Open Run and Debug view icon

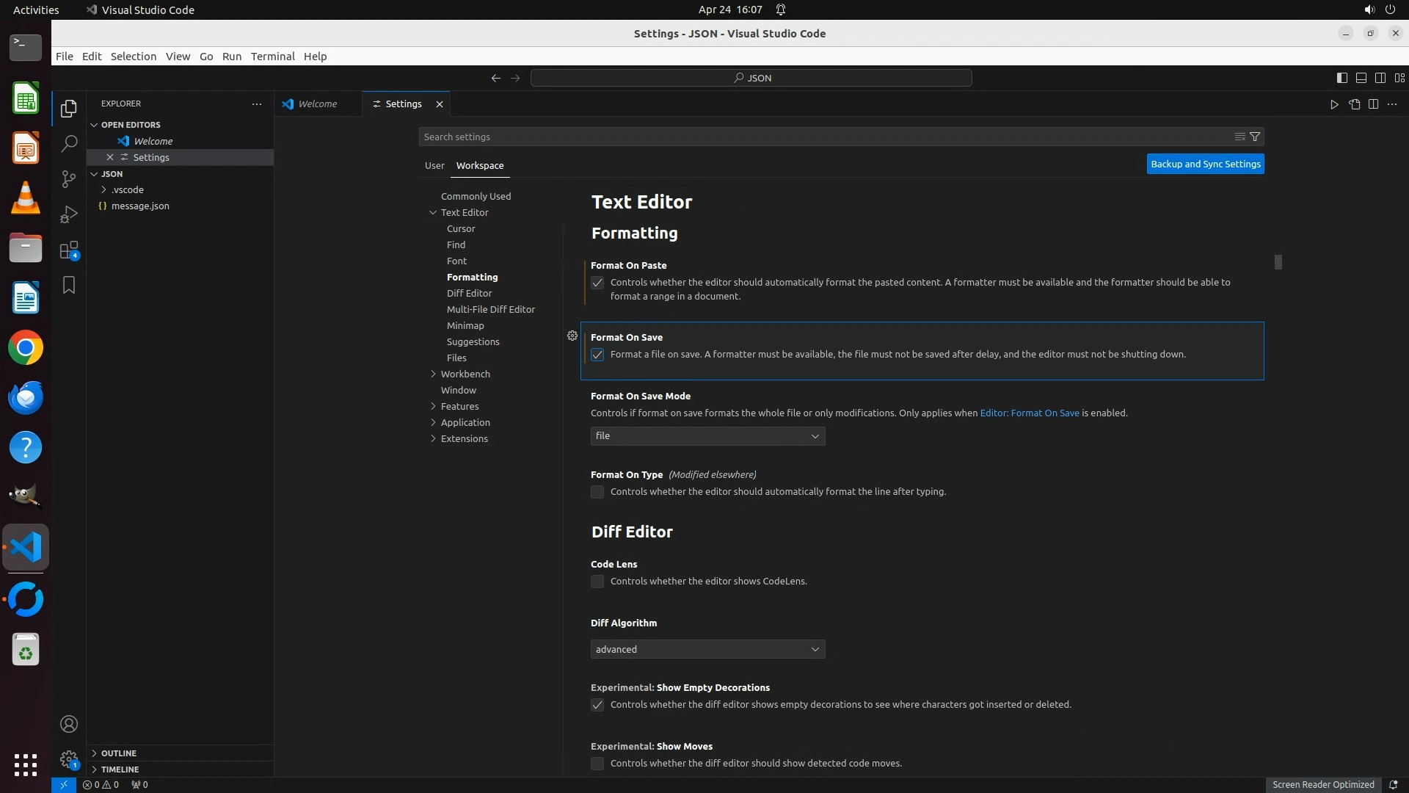pos(69,214)
